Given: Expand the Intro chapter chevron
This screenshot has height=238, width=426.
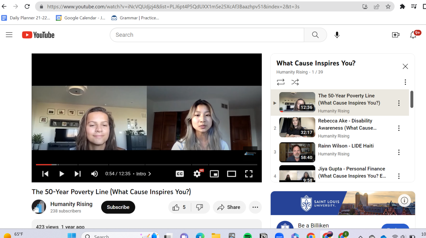Looking at the screenshot, I should coord(150,174).
